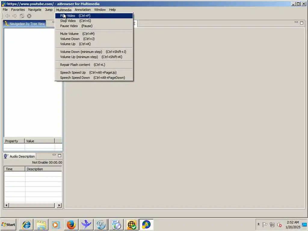
Task: Choose Volume Up (Ctrl+K)
Action: point(94,44)
